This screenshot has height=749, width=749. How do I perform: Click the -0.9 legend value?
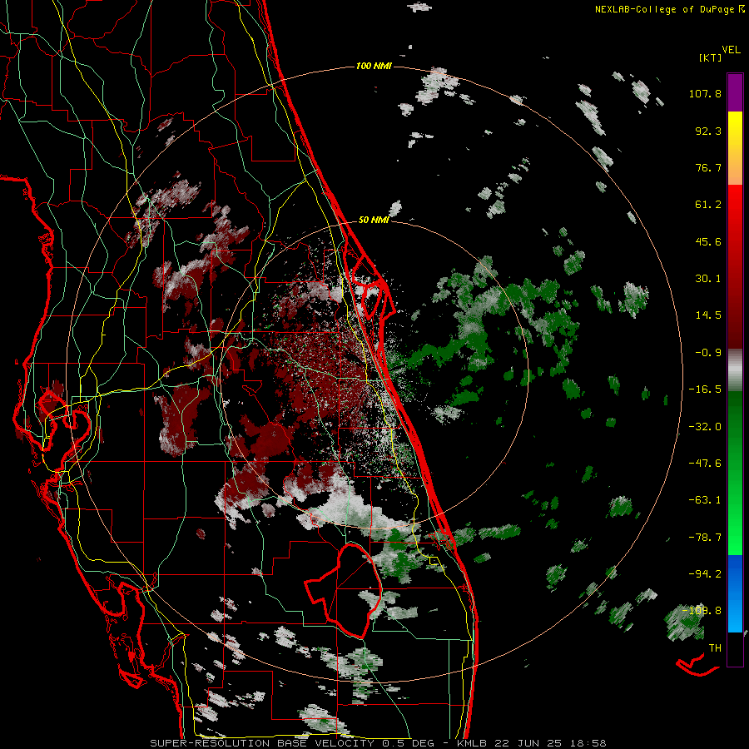coord(708,353)
